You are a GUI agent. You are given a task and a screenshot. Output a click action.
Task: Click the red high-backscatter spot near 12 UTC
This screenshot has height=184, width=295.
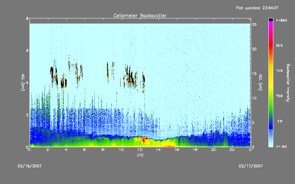144,140
